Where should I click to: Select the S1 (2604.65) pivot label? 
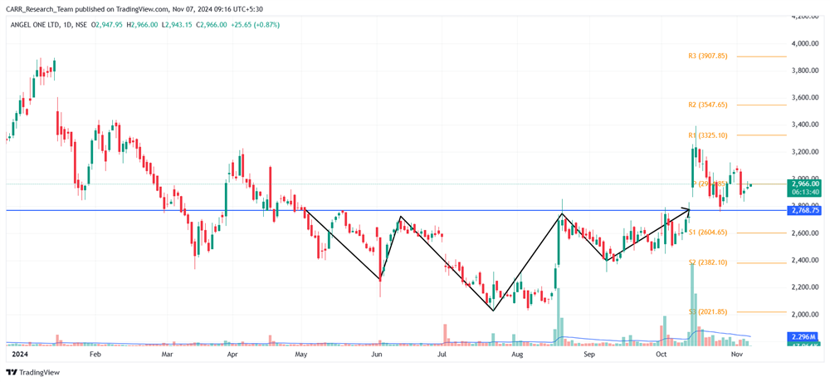708,232
